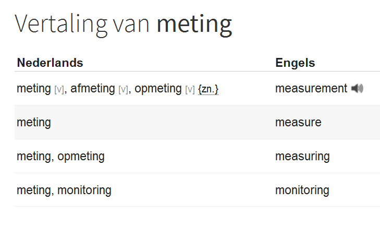
Task: Click the [v] marker after first-row opmeting
Action: (190, 90)
